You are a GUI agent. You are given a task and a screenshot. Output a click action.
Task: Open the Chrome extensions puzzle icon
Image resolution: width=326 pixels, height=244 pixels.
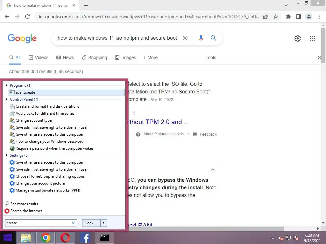(288, 17)
